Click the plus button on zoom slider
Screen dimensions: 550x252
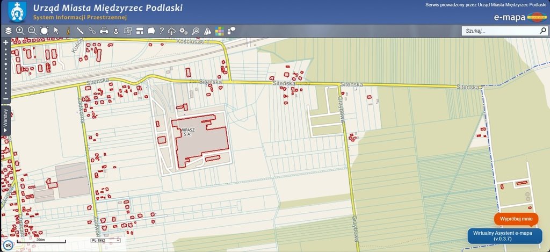6,42
